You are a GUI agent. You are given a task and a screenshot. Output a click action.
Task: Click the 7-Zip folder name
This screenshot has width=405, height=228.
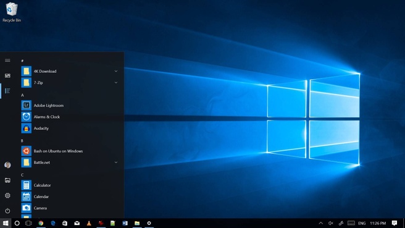point(38,82)
